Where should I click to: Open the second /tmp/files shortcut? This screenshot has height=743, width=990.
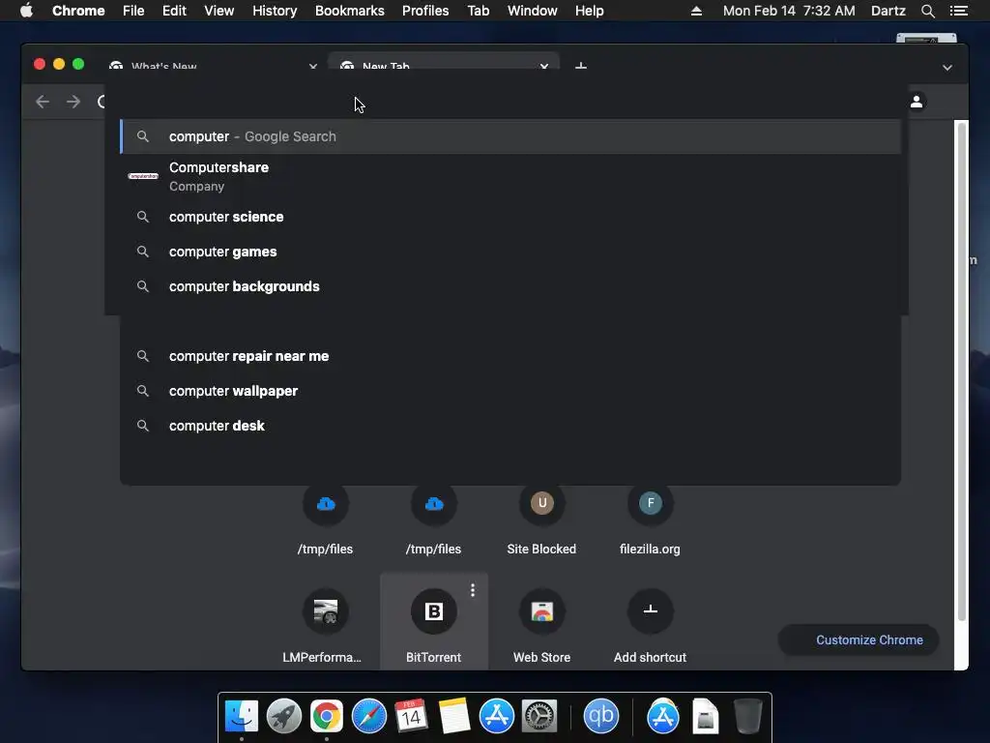tap(434, 521)
